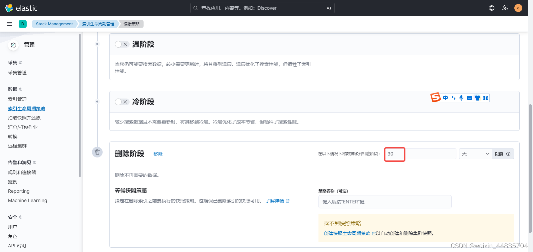
Task: Open Machine Learning in sidebar
Action: coord(28,200)
